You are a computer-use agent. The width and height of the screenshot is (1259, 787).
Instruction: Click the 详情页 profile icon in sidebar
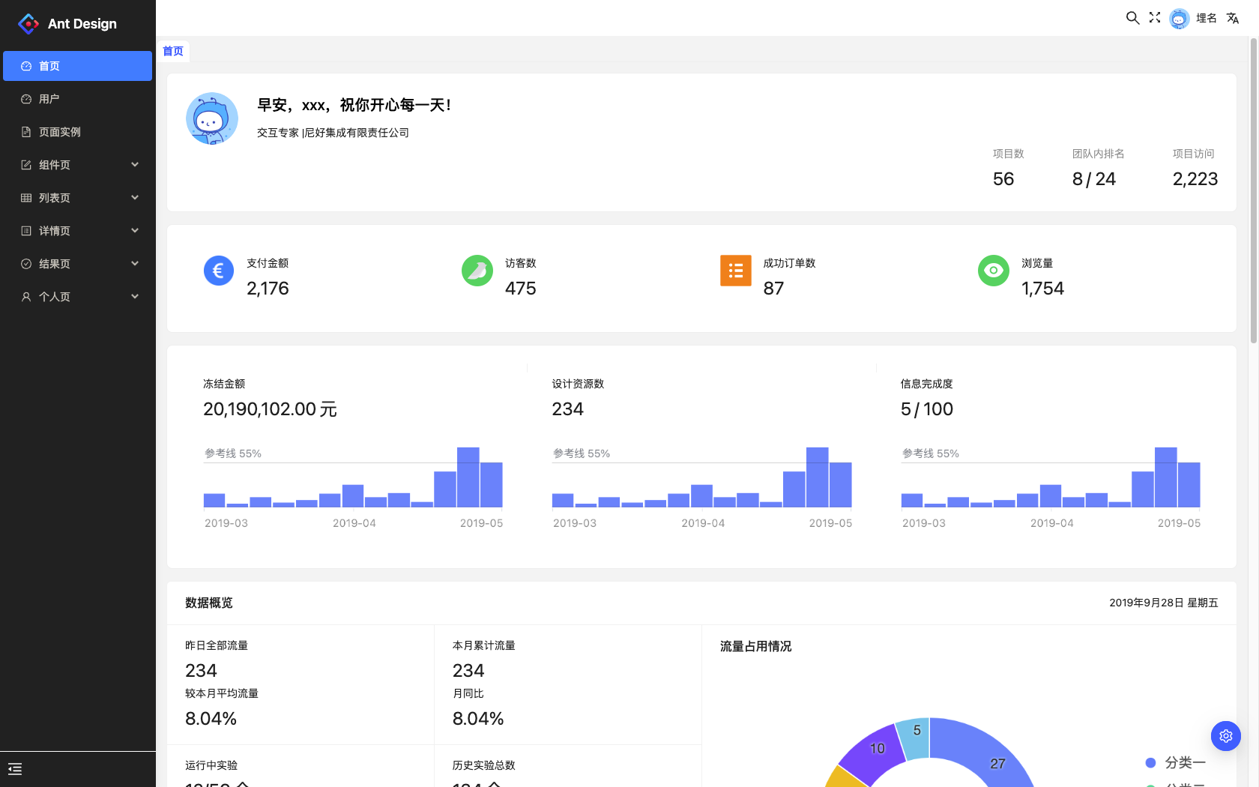(26, 231)
